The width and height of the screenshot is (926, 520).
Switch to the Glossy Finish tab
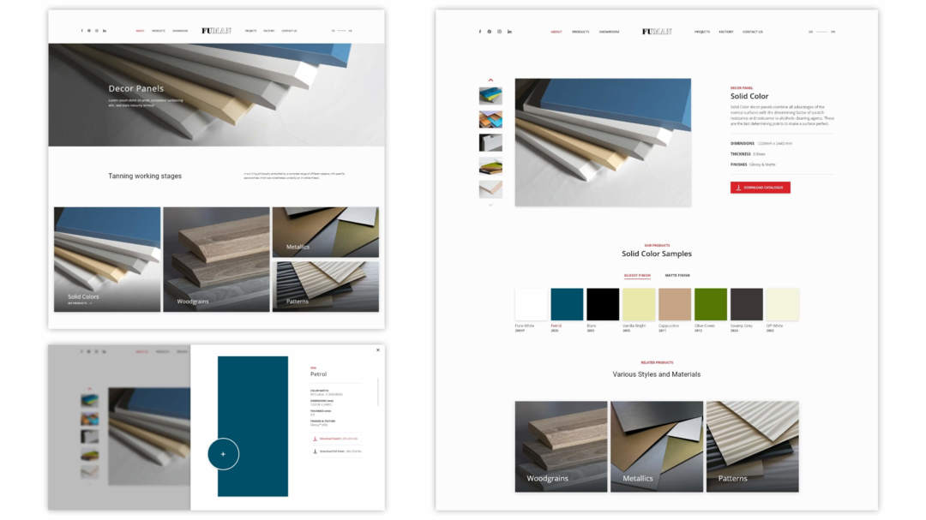(637, 276)
